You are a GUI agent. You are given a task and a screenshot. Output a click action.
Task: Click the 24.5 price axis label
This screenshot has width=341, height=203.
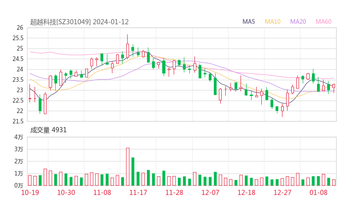pos(18,59)
